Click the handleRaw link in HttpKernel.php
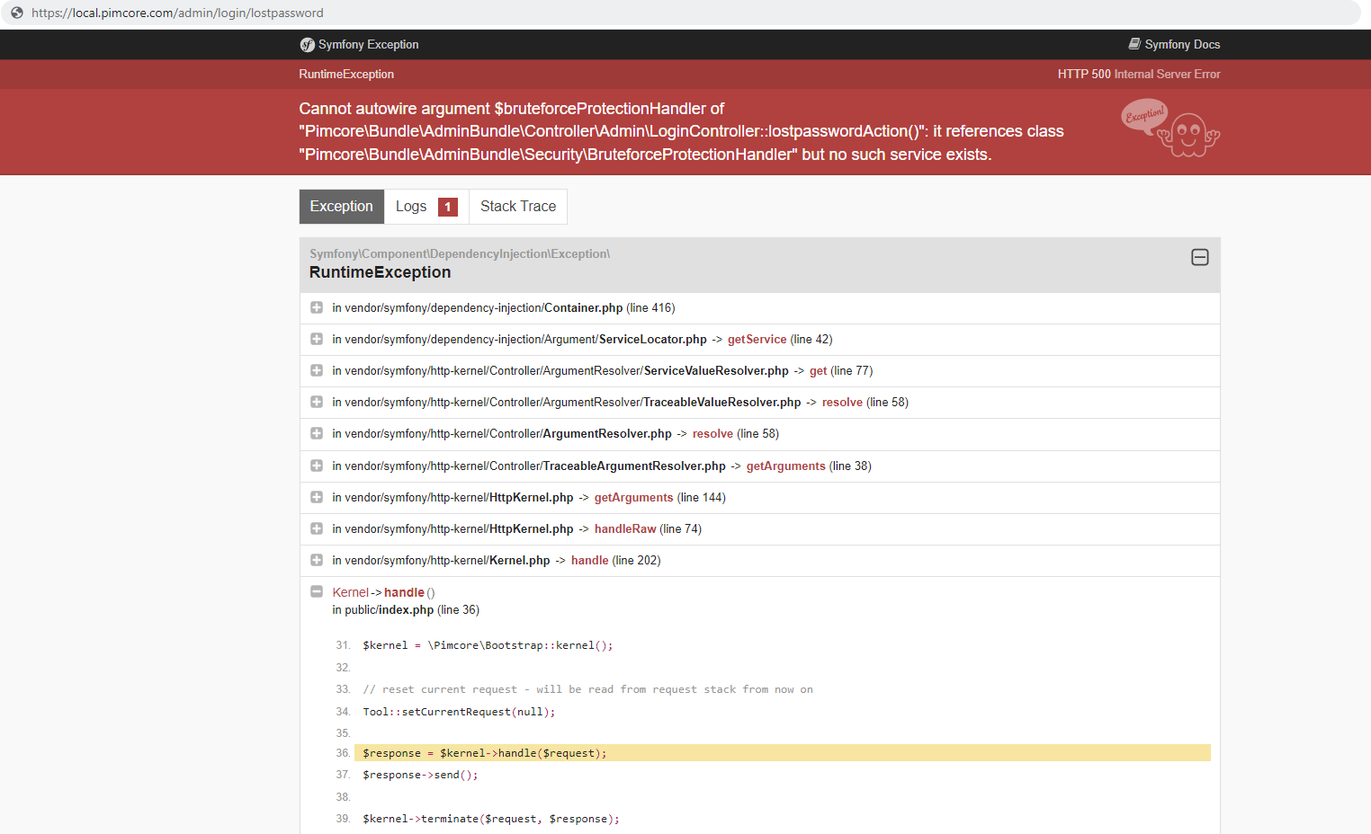This screenshot has height=834, width=1371. click(x=624, y=528)
